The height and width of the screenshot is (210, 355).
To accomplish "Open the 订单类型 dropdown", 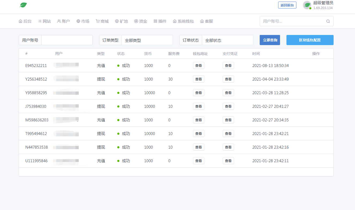I will [x=147, y=40].
